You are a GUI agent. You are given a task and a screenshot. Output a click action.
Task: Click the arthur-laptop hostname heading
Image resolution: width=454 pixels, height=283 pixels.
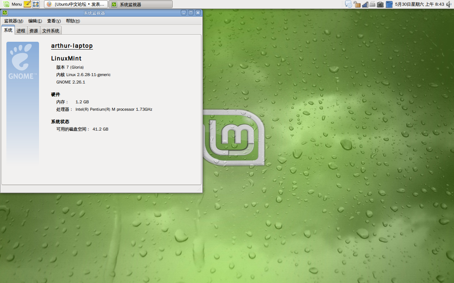(72, 46)
